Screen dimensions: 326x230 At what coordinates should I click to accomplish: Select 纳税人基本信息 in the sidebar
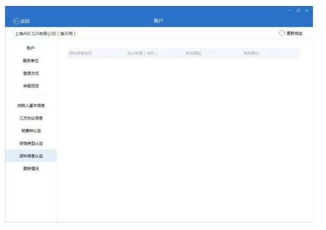tap(31, 106)
